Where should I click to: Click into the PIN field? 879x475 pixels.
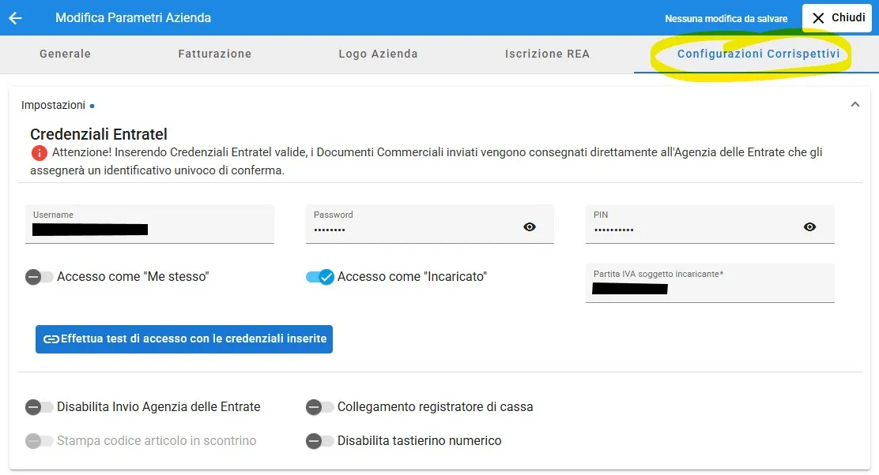[710, 224]
